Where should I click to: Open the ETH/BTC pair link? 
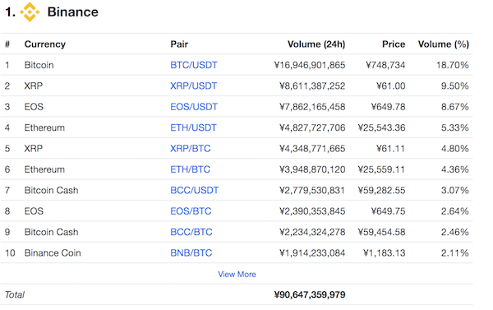(x=191, y=169)
